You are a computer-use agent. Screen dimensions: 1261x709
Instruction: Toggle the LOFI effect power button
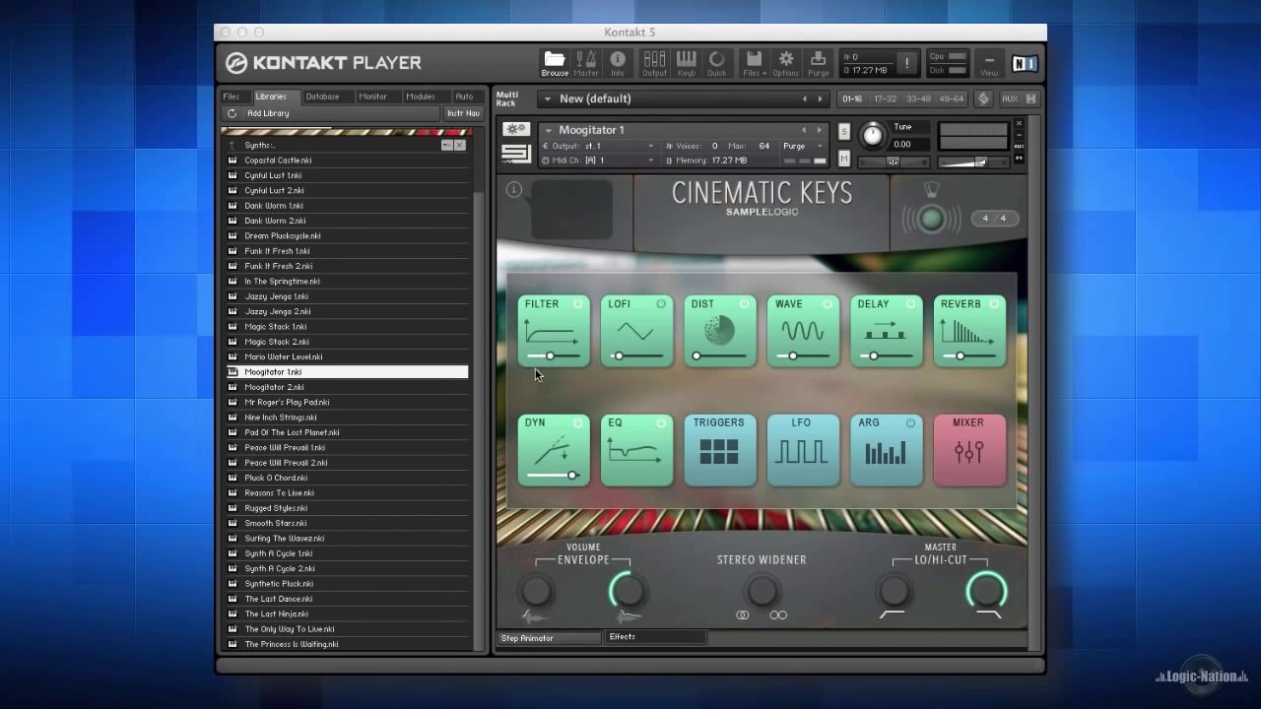661,304
